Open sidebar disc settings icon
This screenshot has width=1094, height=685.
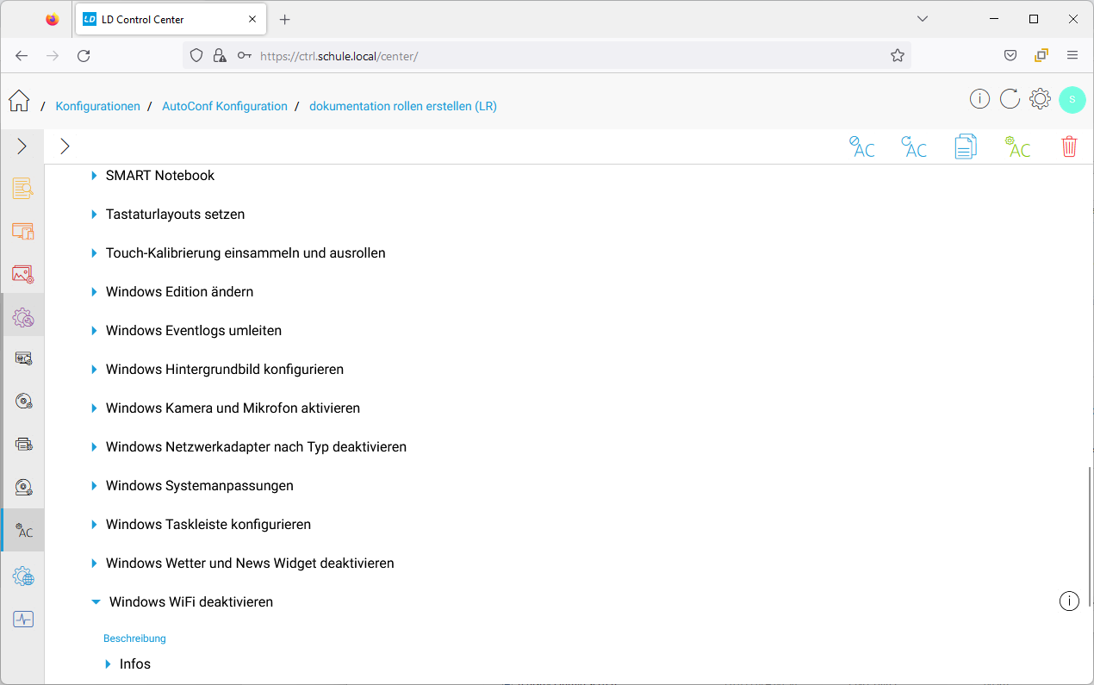pos(23,401)
